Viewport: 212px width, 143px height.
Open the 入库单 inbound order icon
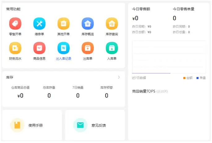tap(112, 48)
